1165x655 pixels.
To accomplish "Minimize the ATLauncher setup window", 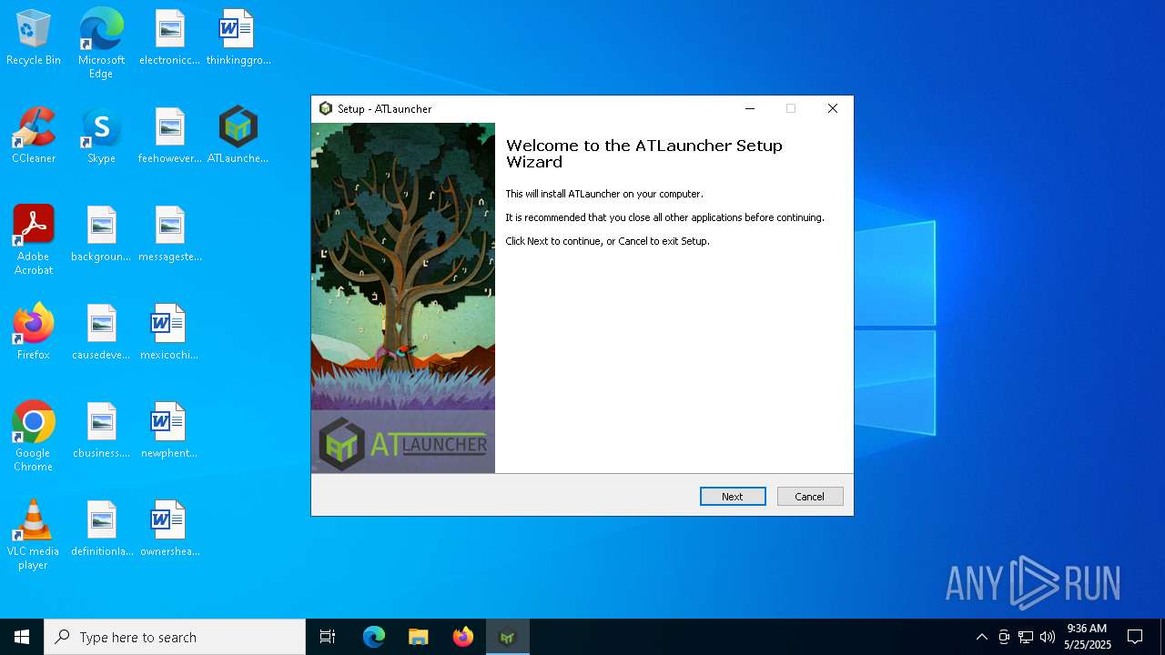I will click(x=750, y=108).
